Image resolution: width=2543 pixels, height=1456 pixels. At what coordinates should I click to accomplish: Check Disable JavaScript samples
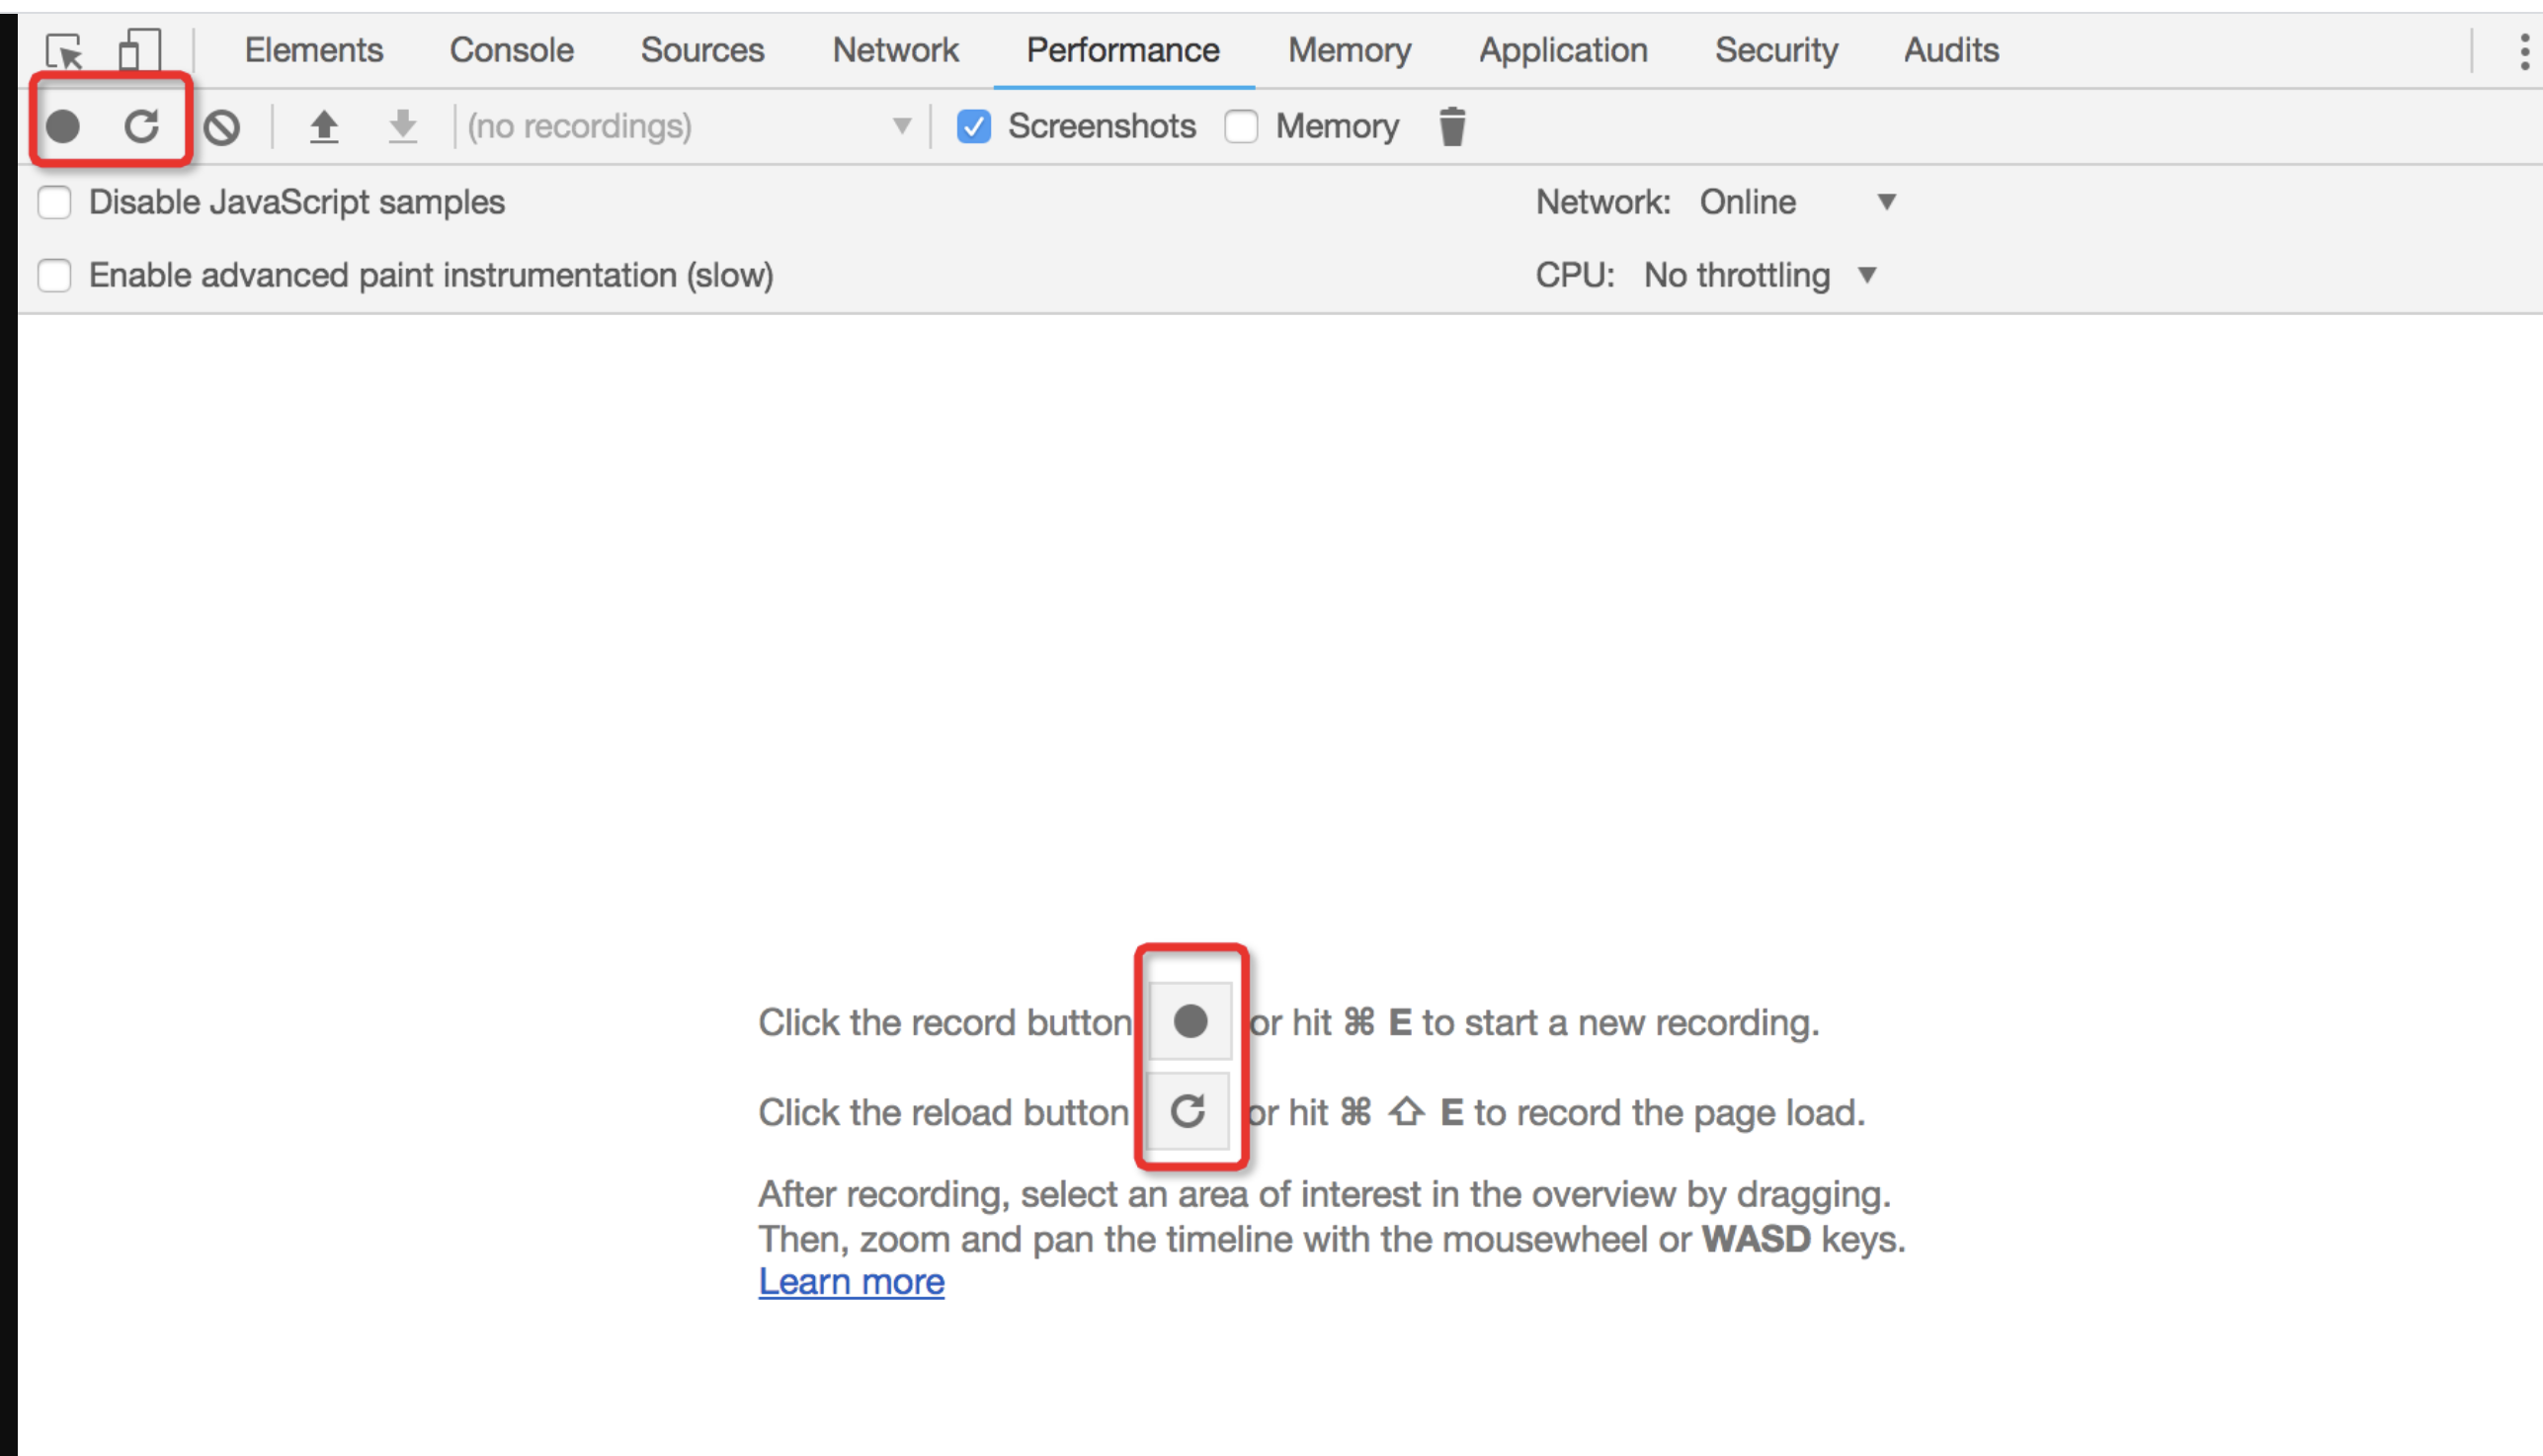pos(54,202)
